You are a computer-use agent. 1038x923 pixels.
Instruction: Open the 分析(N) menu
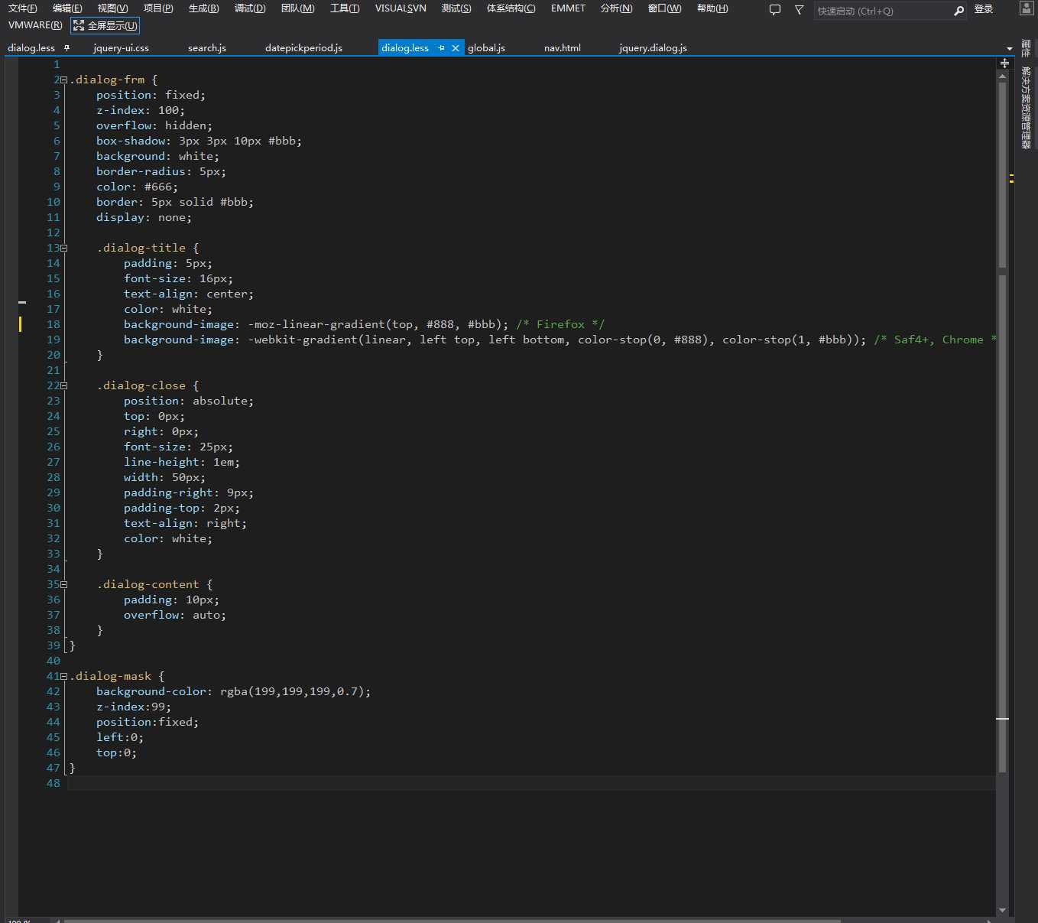click(x=616, y=8)
